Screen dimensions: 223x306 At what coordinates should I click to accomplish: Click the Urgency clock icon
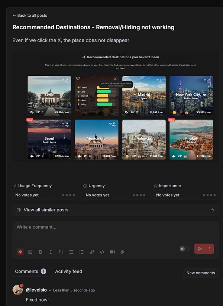(85, 186)
